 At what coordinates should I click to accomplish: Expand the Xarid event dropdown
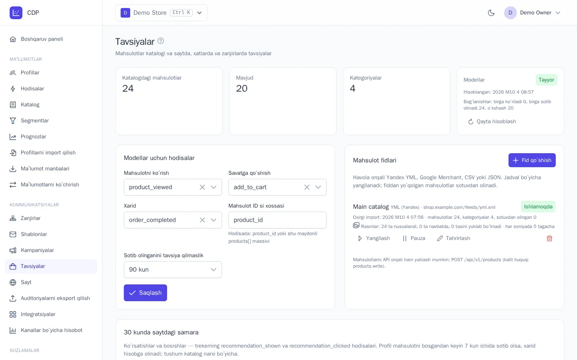pyautogui.click(x=214, y=220)
